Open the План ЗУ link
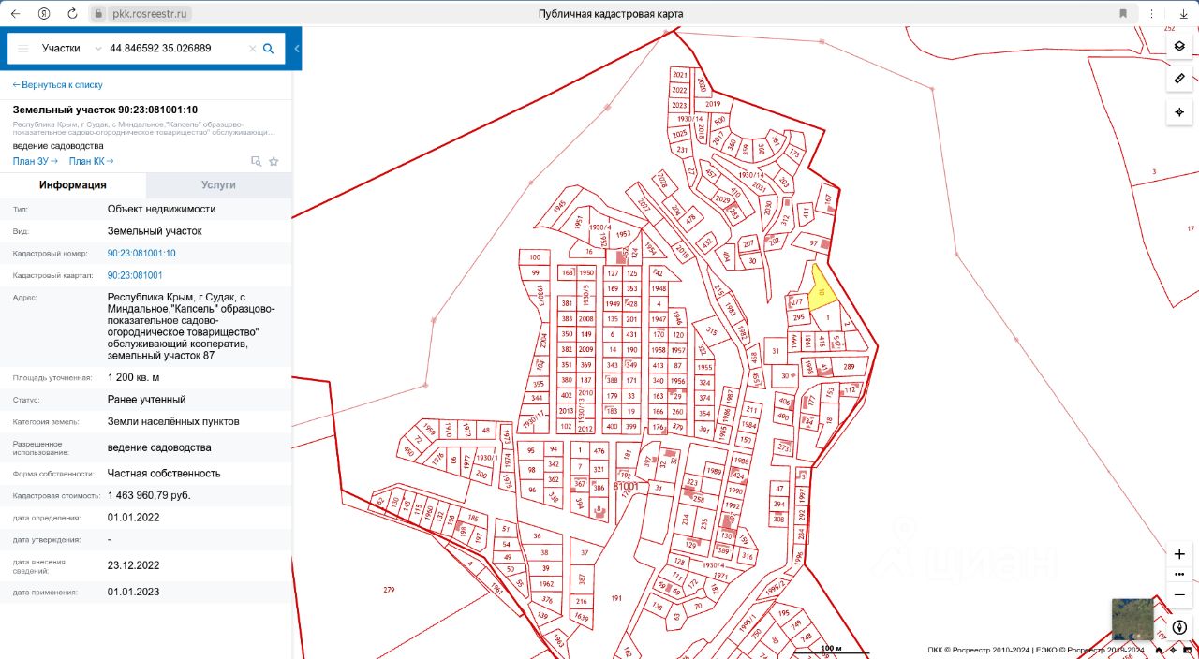Image resolution: width=1199 pixels, height=659 pixels. (x=35, y=161)
